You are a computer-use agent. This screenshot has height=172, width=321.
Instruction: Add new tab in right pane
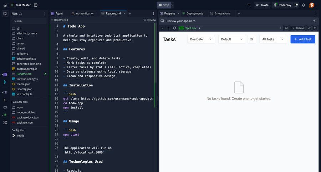click(x=239, y=14)
